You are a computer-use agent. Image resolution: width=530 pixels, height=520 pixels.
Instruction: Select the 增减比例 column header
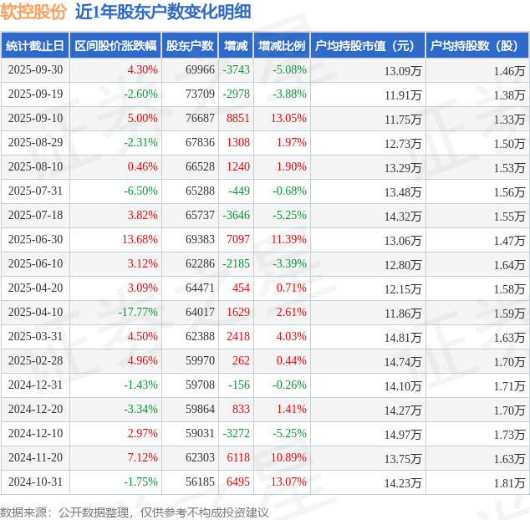coord(282,46)
